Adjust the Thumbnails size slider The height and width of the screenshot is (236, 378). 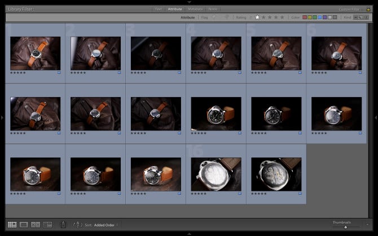(345, 227)
